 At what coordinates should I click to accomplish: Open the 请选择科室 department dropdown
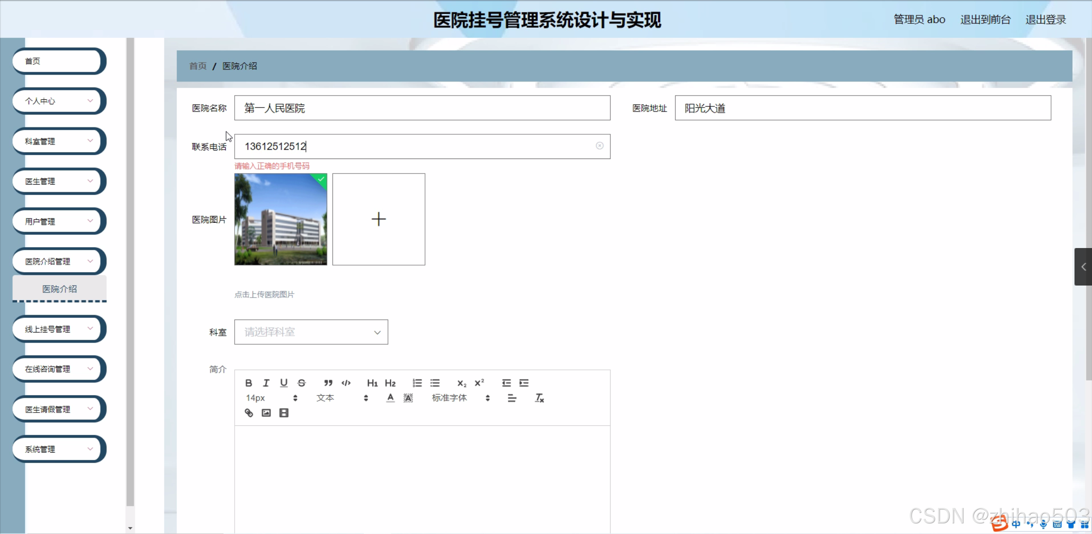pos(311,332)
